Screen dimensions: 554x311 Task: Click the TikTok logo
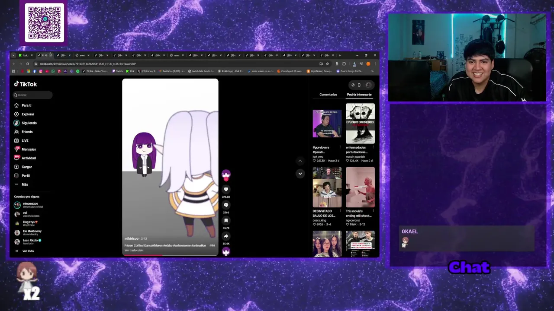(x=26, y=84)
